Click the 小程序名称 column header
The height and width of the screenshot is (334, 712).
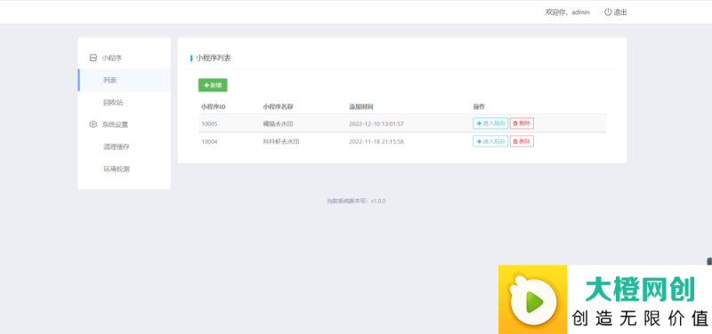coord(278,107)
